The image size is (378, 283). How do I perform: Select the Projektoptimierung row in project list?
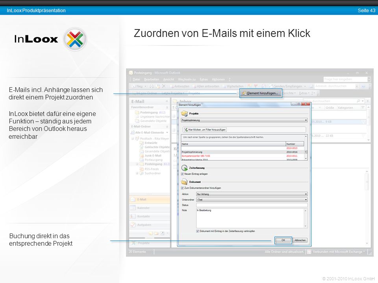pos(243,152)
